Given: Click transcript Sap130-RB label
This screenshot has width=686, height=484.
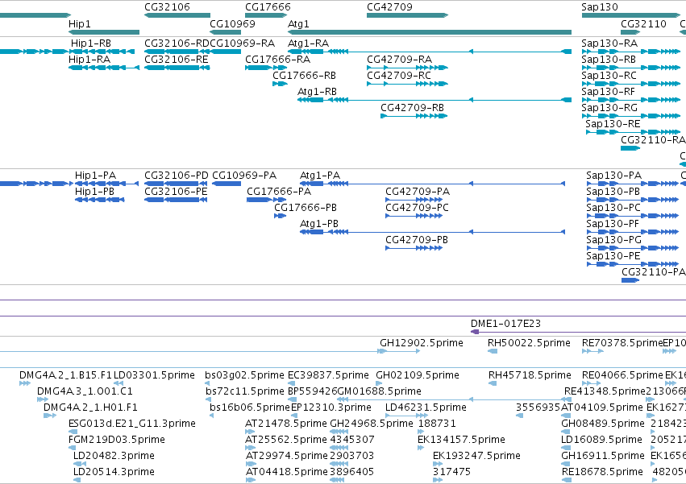Looking at the screenshot, I should pyautogui.click(x=609, y=60).
